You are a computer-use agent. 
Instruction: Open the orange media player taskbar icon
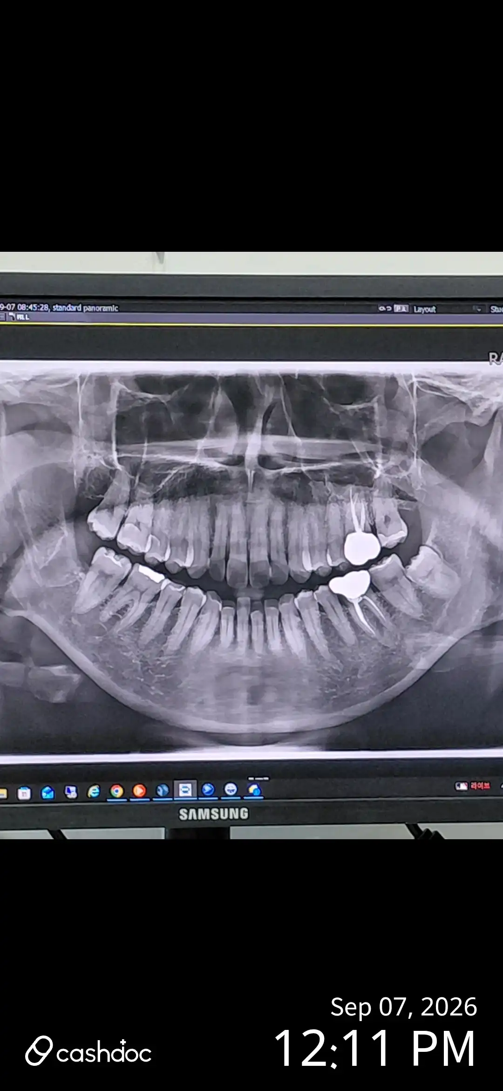[x=139, y=791]
